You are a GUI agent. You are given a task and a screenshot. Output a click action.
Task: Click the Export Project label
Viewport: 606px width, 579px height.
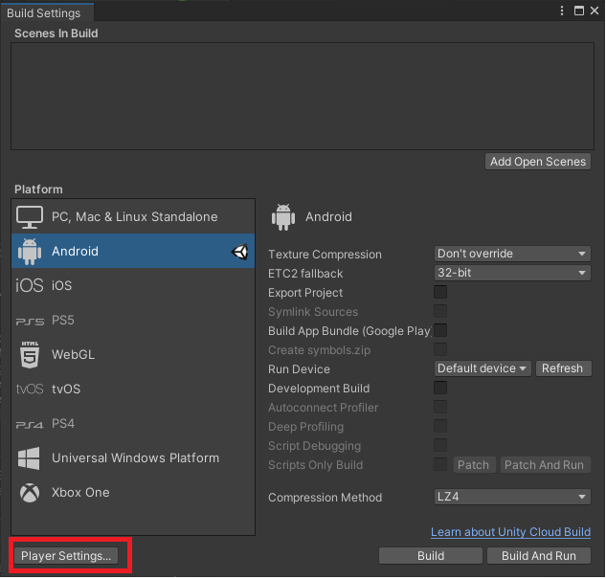pos(305,293)
